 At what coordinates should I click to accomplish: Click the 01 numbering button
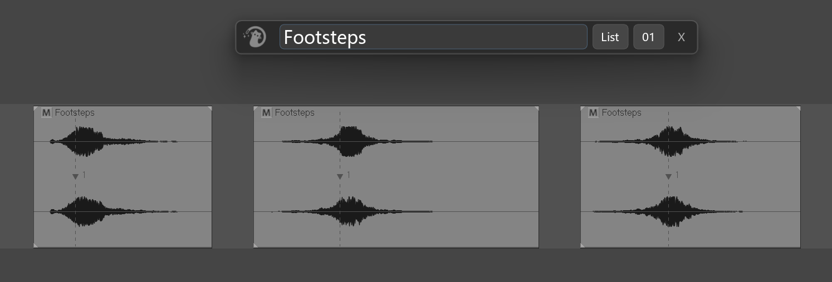tap(648, 37)
